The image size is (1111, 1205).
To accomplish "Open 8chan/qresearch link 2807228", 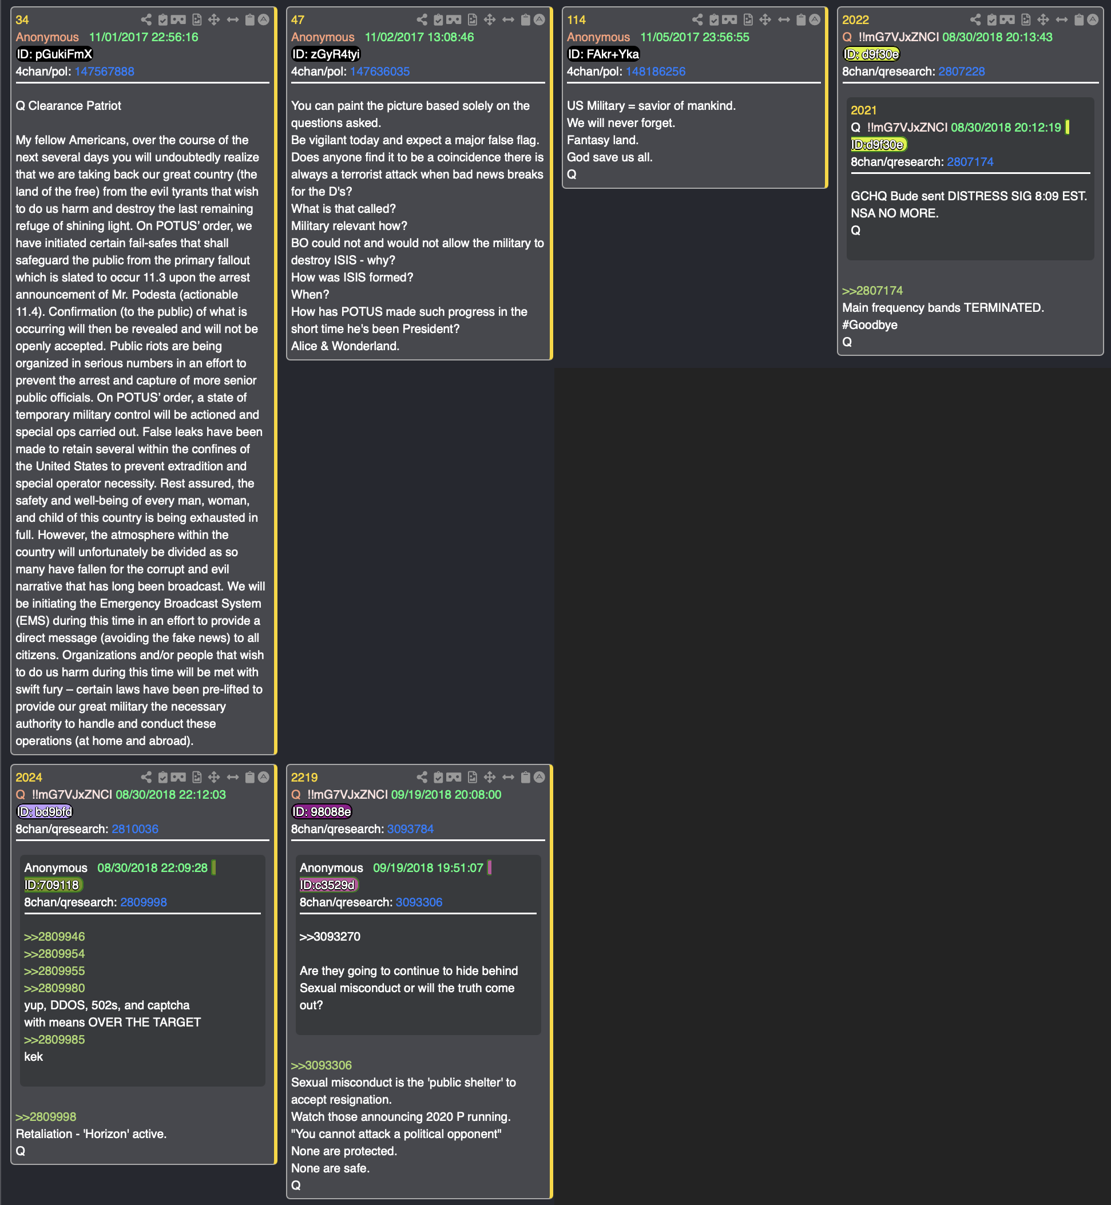I will pos(962,72).
